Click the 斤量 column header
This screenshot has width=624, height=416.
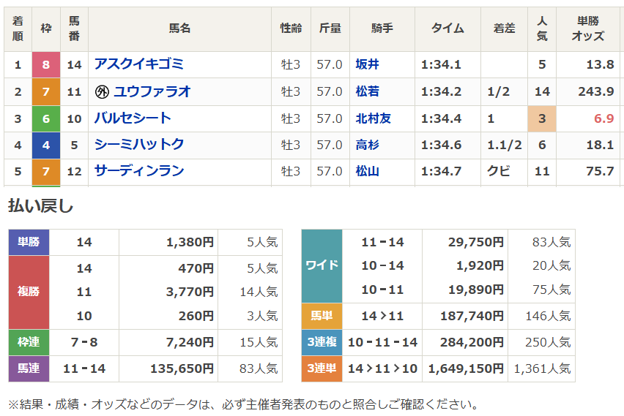pos(330,29)
